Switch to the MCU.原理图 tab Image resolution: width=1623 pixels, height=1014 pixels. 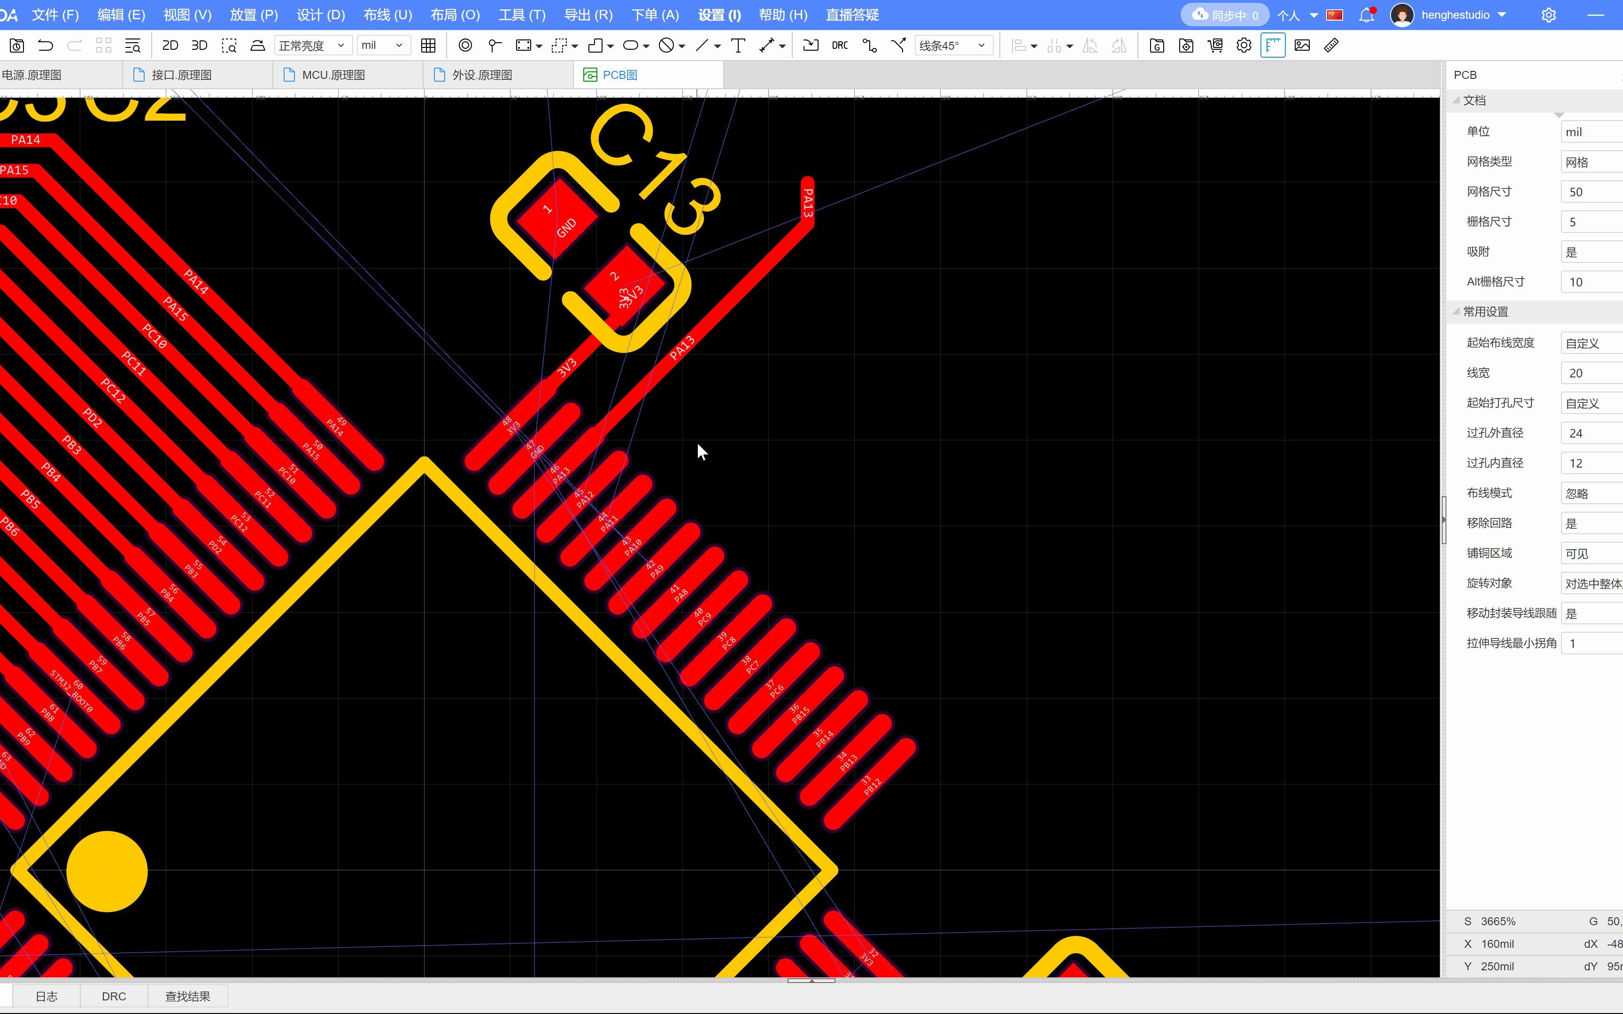click(x=333, y=75)
